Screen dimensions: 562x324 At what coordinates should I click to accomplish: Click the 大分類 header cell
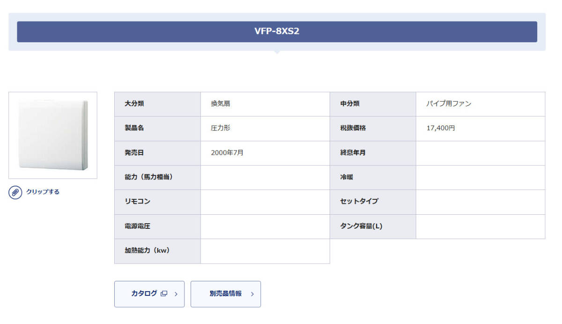coord(134,104)
